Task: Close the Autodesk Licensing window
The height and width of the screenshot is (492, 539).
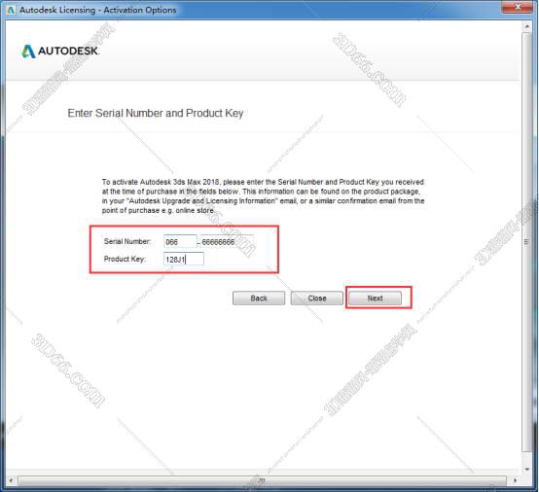Action: click(518, 7)
